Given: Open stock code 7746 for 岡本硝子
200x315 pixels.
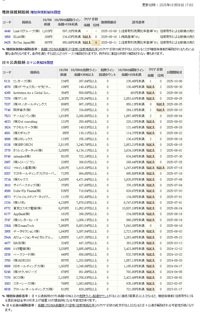Looking at the screenshot, I should point(7,110).
